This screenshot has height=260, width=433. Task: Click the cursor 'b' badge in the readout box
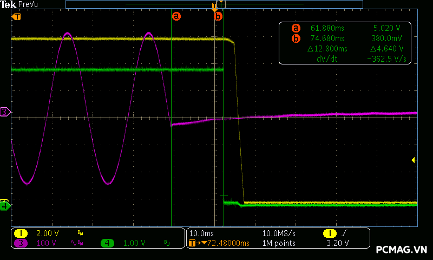point(296,38)
